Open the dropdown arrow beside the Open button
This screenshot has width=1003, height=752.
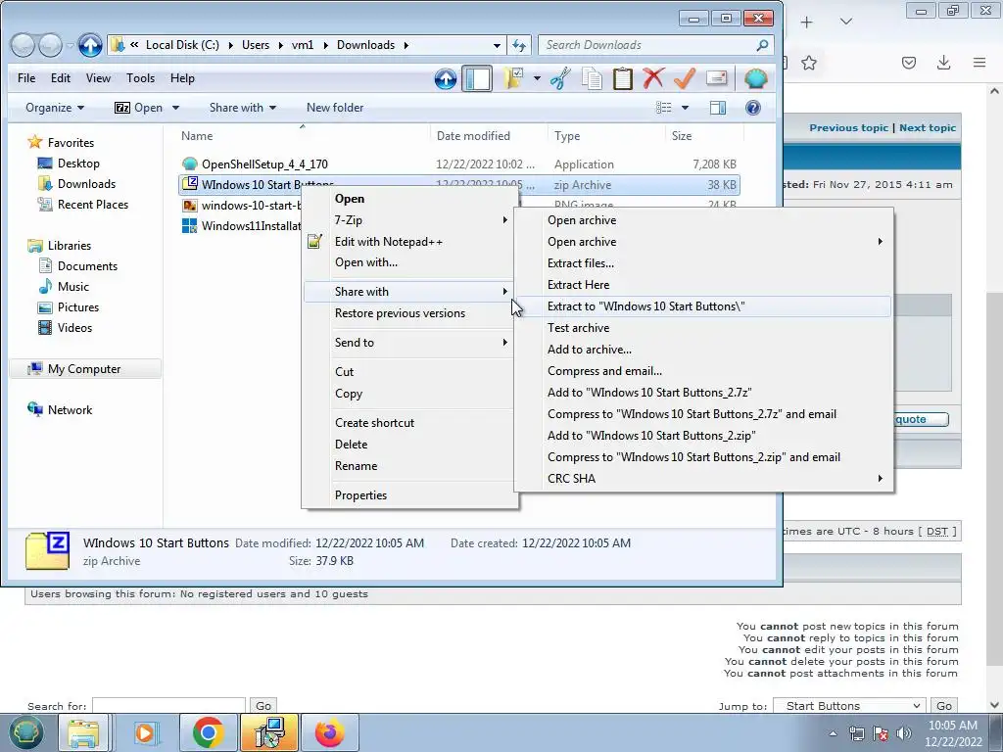pyautogui.click(x=176, y=108)
